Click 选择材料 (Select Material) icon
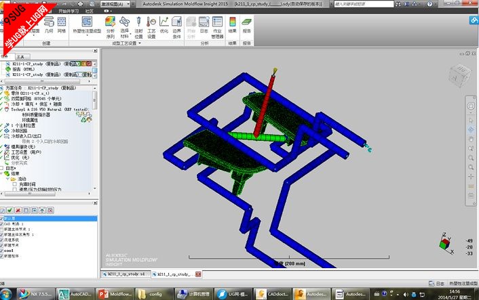This screenshot has height=300, width=479. pyautogui.click(x=124, y=22)
